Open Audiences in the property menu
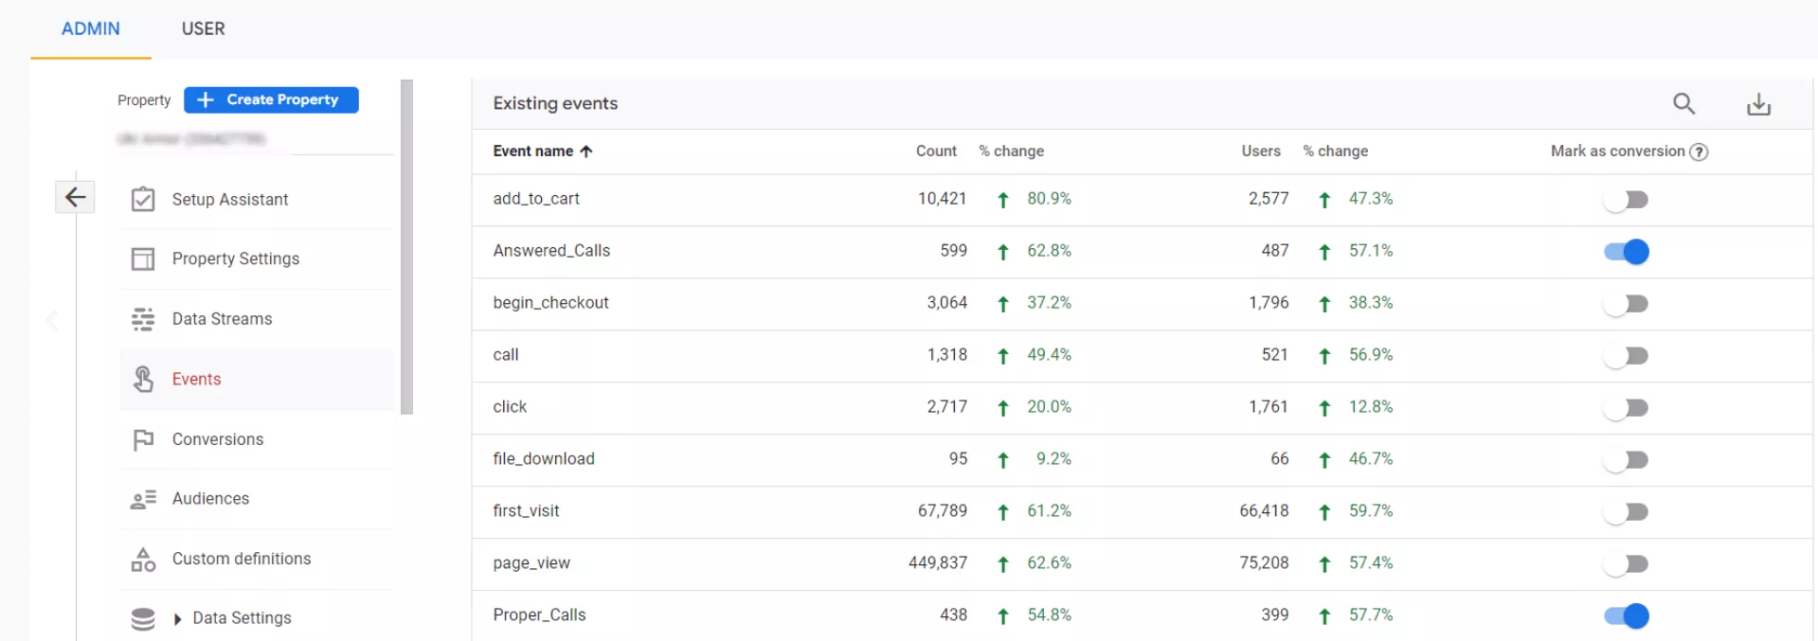This screenshot has width=1818, height=641. coord(210,499)
